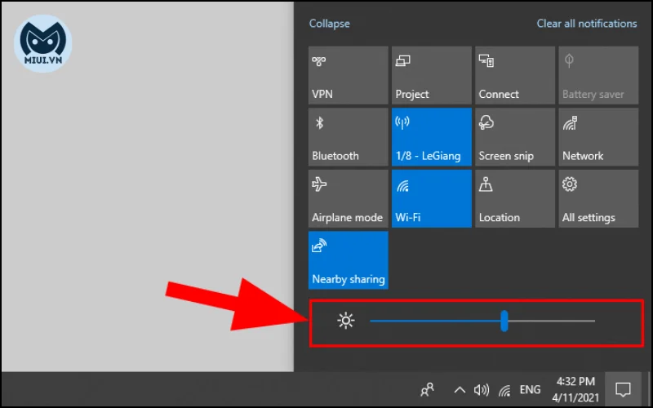Image resolution: width=653 pixels, height=408 pixels.
Task: Close Action Center via notification icon
Action: pos(623,390)
